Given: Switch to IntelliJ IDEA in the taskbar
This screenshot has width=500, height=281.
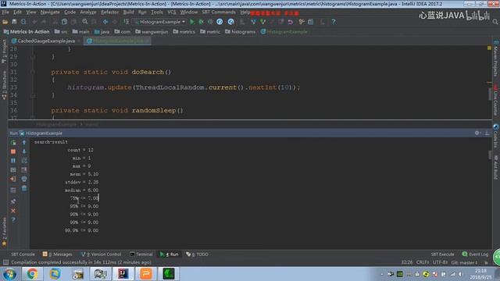Looking at the screenshot, I should pos(123,274).
